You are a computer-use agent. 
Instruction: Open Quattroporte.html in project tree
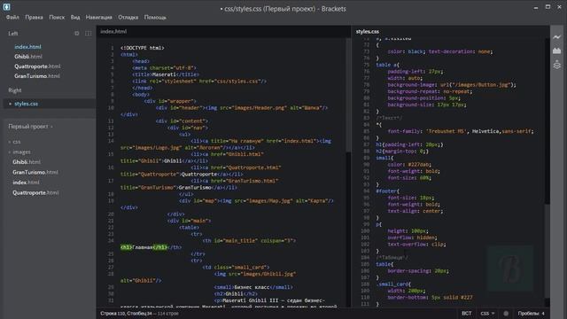(x=35, y=193)
